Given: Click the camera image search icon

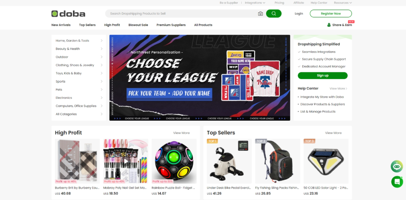Looking at the screenshot, I should pyautogui.click(x=261, y=14).
